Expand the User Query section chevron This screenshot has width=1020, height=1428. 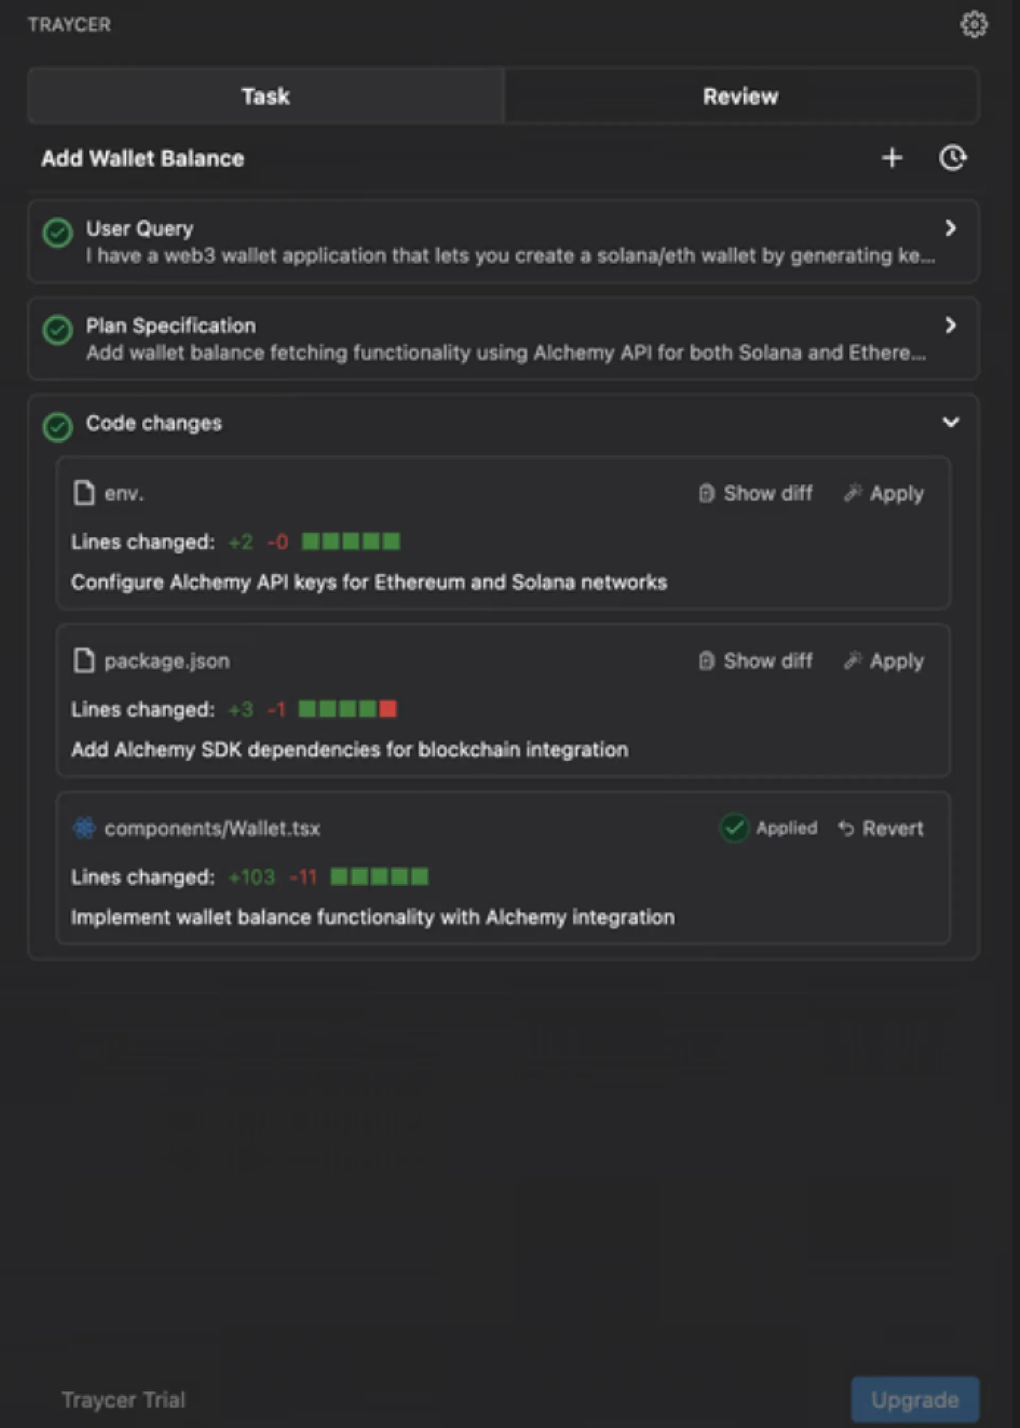point(951,228)
